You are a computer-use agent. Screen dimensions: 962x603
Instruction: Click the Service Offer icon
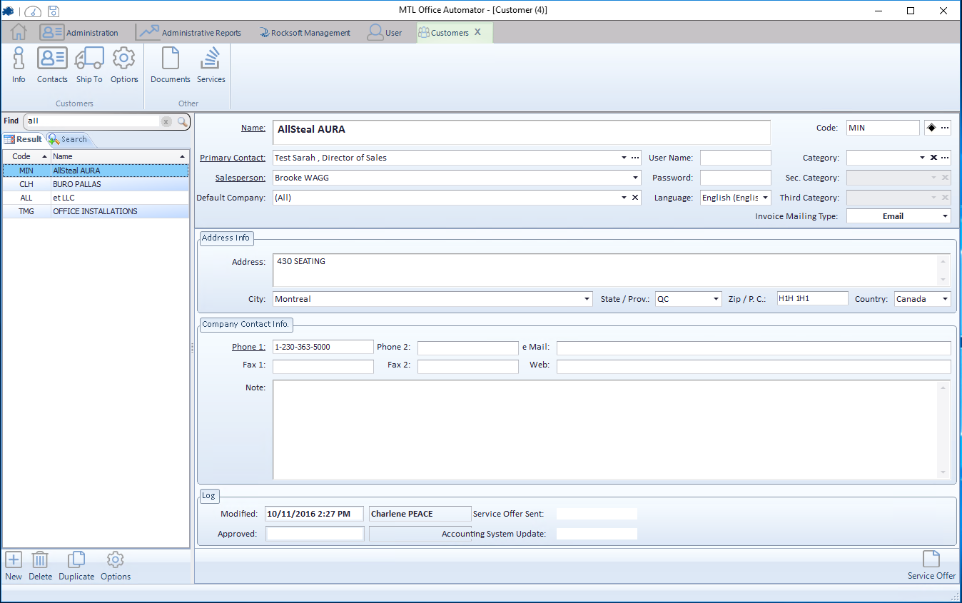[931, 559]
